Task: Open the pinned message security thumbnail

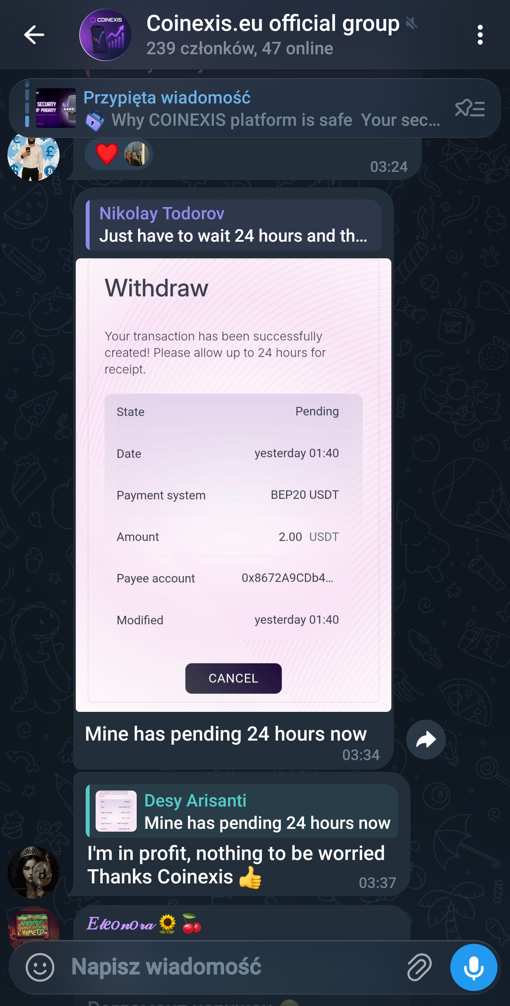Action: point(56,108)
